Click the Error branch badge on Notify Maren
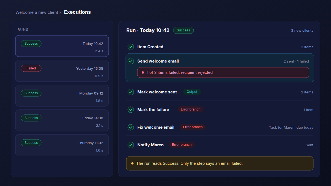 [x=182, y=145]
